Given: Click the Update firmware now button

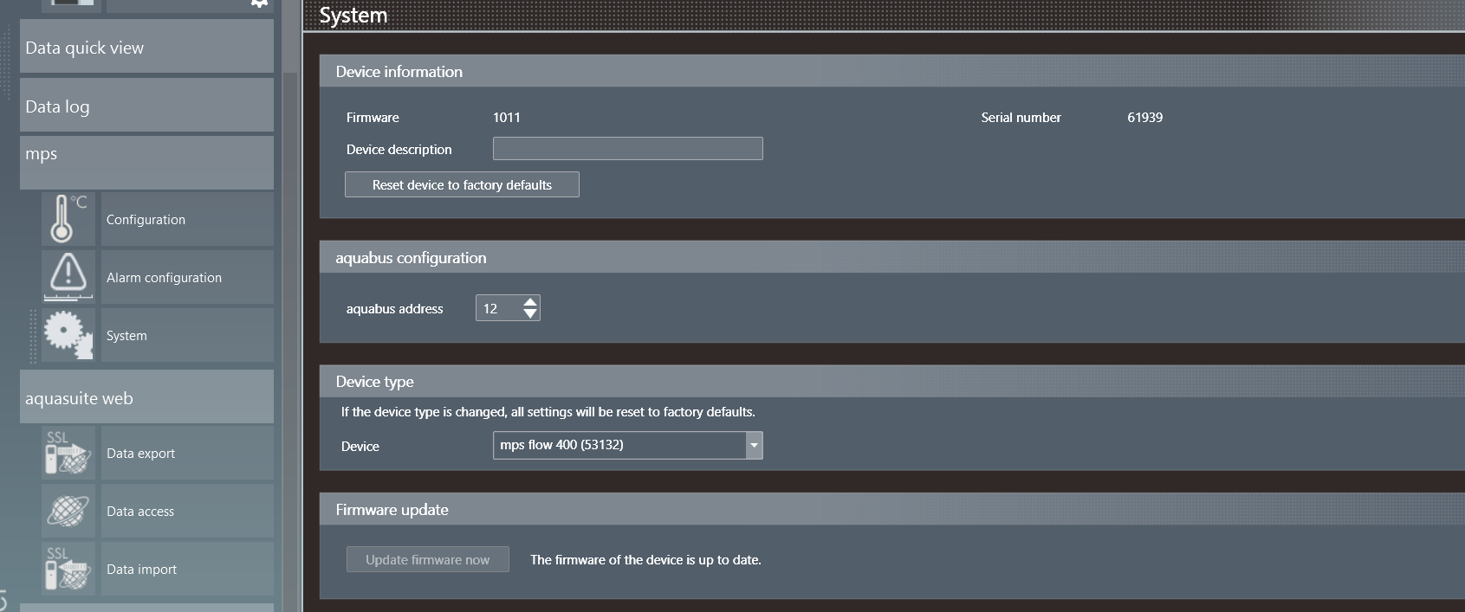Looking at the screenshot, I should (427, 560).
